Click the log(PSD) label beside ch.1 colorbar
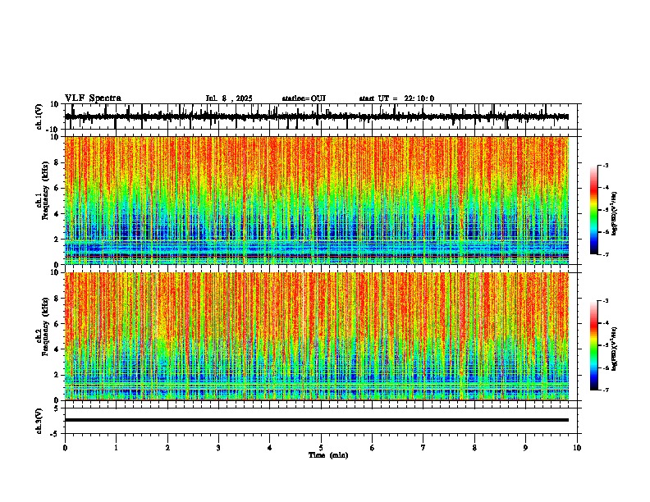 [615, 214]
